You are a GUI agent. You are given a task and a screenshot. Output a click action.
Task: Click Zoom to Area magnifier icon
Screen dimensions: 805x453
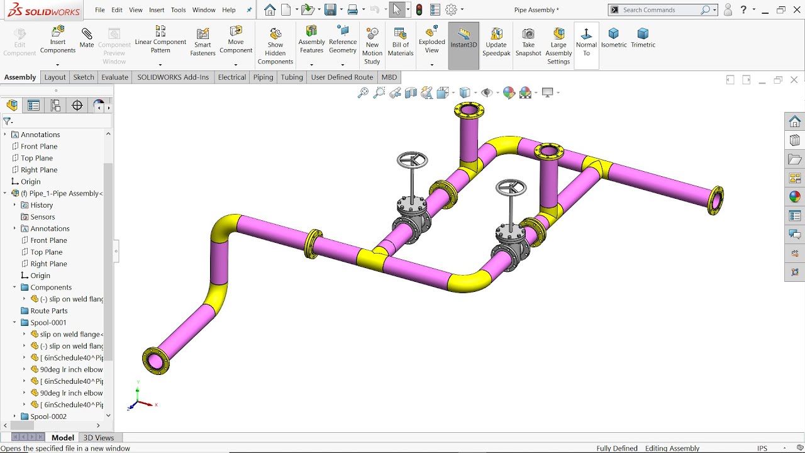[x=379, y=92]
